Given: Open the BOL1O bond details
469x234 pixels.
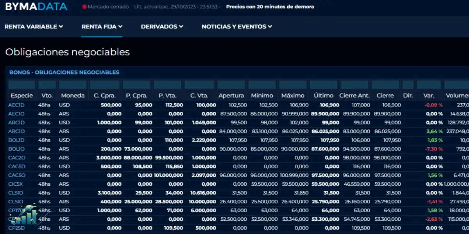Looking at the screenshot, I should pyautogui.click(x=16, y=149).
